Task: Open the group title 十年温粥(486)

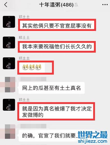Action: click(x=56, y=5)
